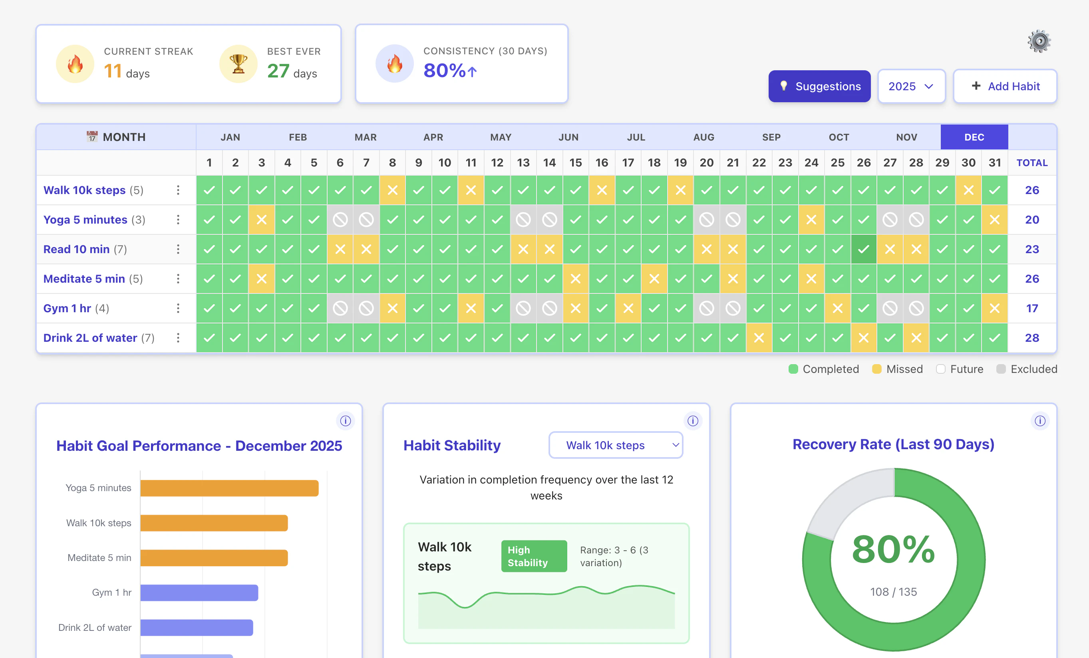Click the Add Habit button
This screenshot has width=1089, height=658.
tap(1005, 86)
